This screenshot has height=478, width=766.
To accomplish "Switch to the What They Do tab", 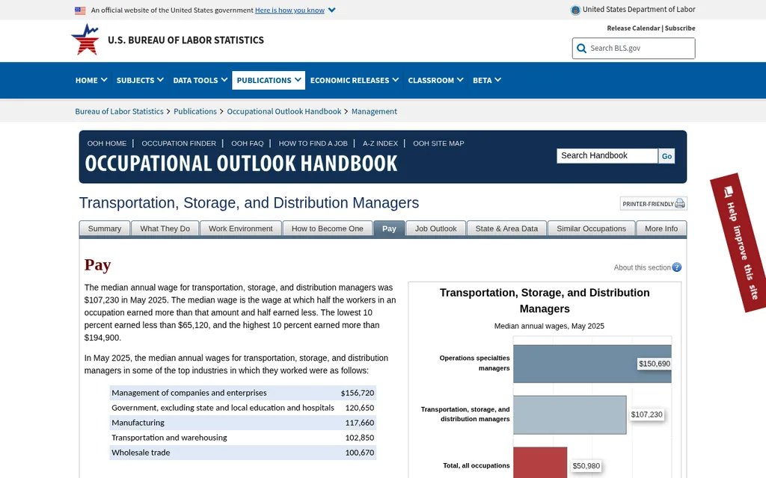I will coord(165,229).
